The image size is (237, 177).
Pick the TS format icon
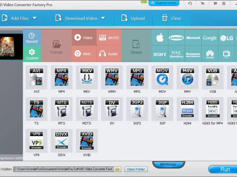click(36, 109)
